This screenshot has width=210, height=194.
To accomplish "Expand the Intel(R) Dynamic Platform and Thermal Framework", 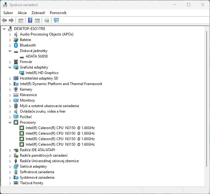I will 10,84.
